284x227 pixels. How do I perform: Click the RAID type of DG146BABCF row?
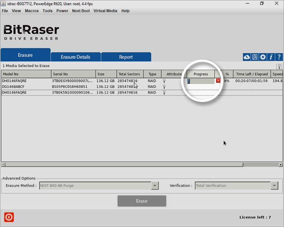(152, 87)
